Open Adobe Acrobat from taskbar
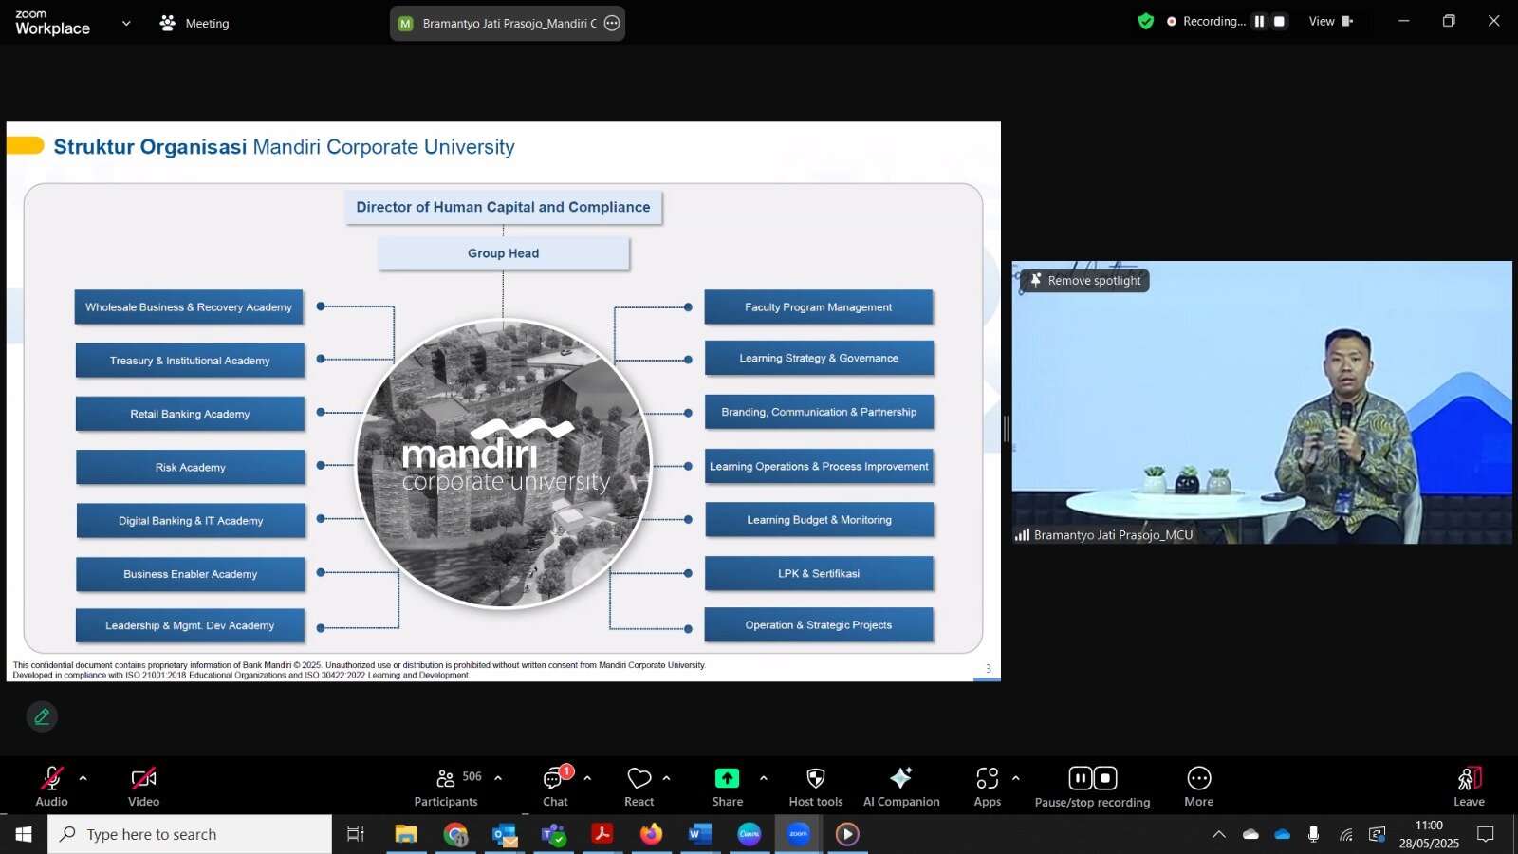 [602, 834]
